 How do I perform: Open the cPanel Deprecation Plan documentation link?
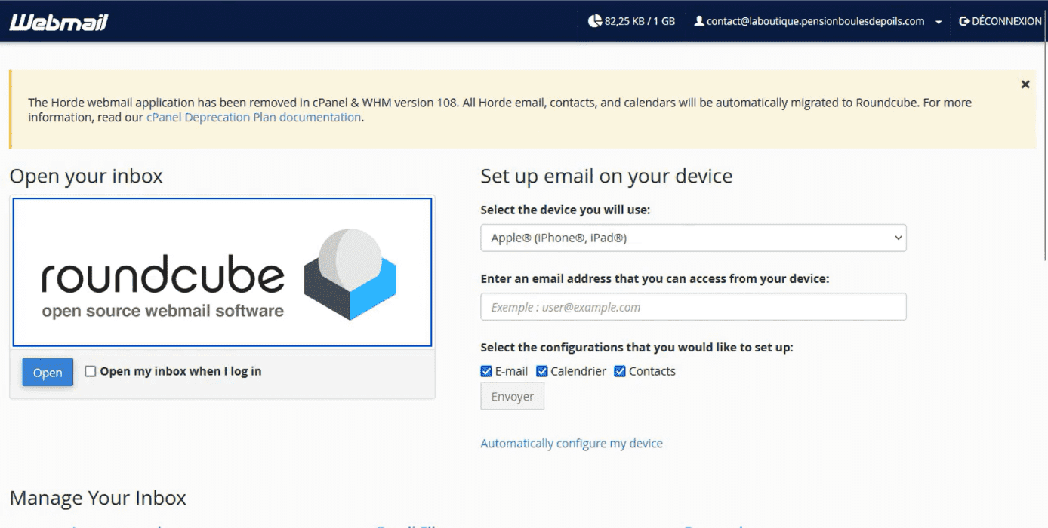click(254, 117)
